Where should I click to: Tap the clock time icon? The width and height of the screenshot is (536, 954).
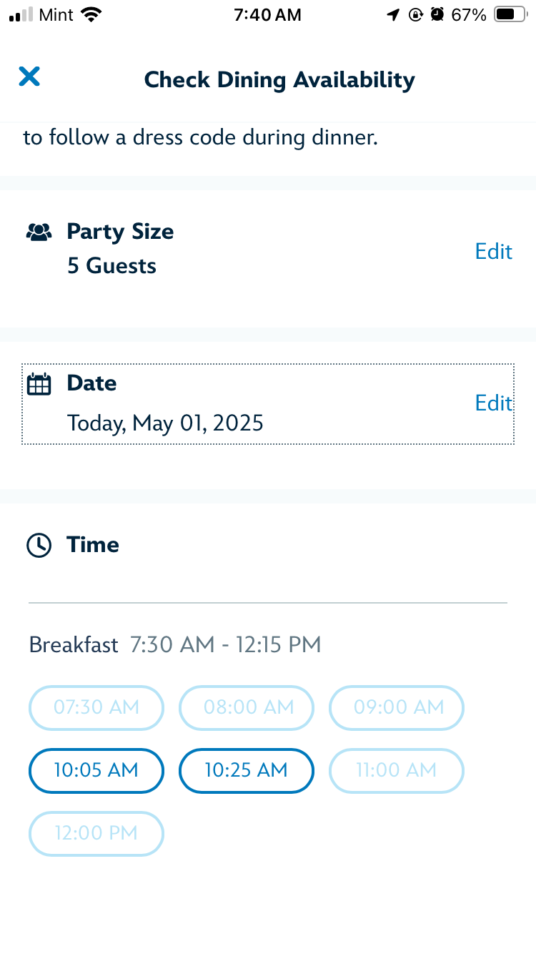(39, 545)
